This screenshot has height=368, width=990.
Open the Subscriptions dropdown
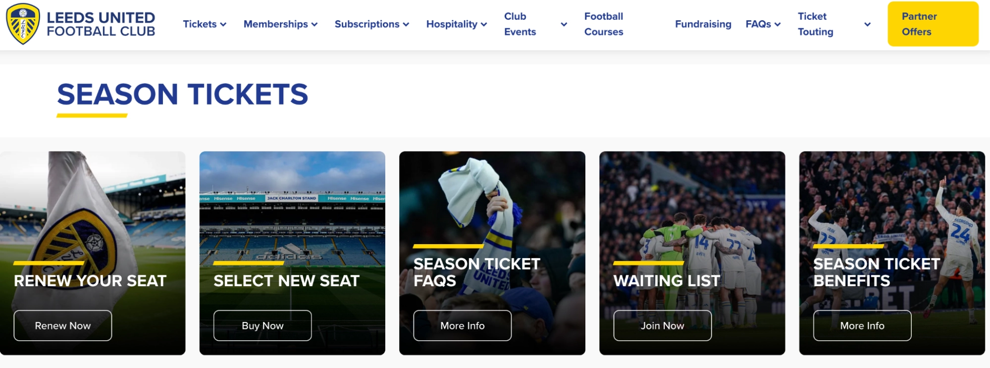pos(371,23)
